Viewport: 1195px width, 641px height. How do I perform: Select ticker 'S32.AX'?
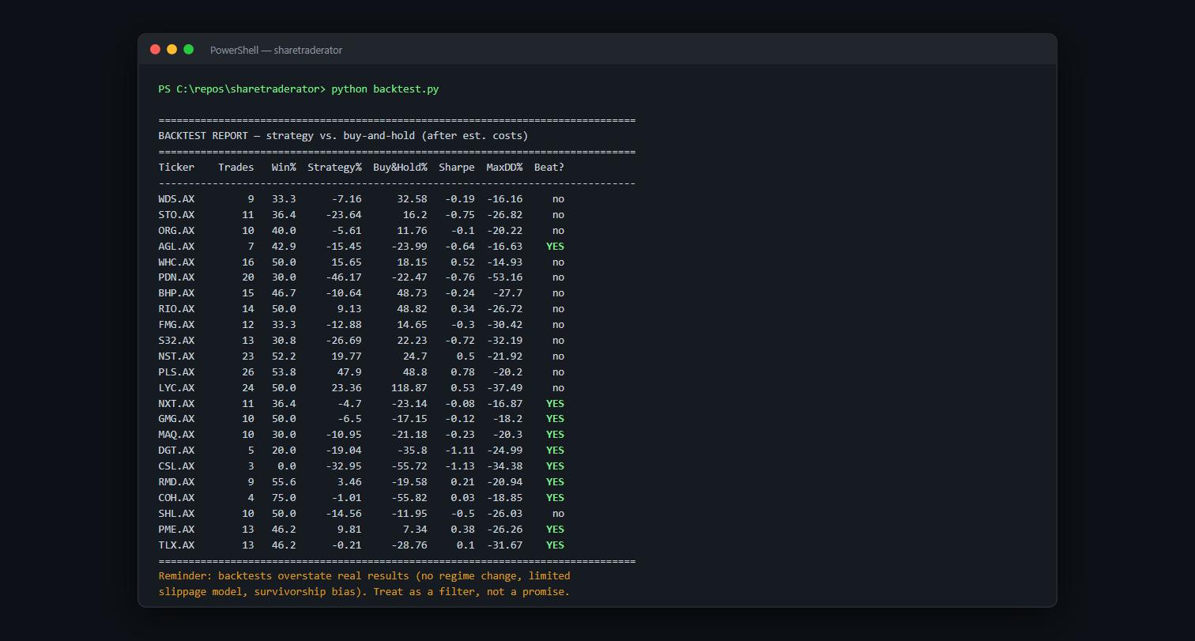(x=176, y=340)
